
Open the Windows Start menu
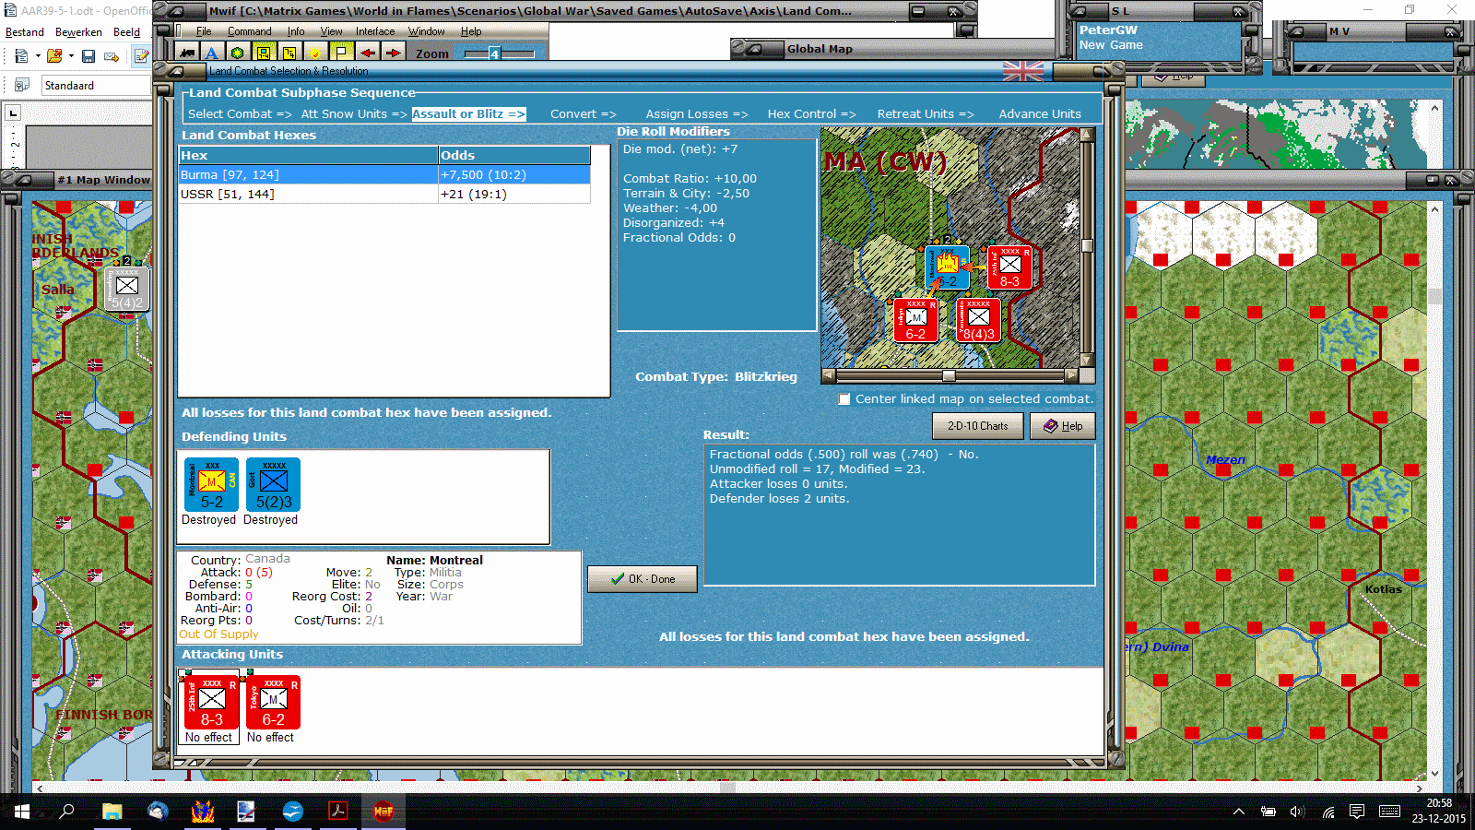pos(22,811)
